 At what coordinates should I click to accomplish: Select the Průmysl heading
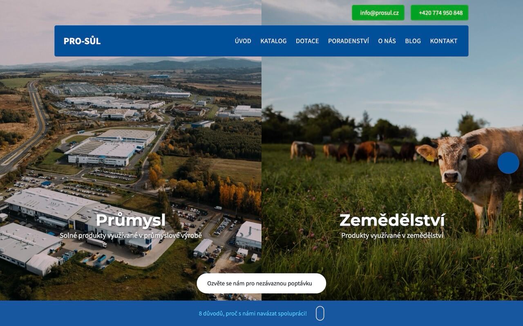pyautogui.click(x=131, y=220)
